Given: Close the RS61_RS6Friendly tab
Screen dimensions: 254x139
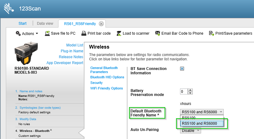Looking at the screenshot, I should pyautogui.click(x=101, y=24).
